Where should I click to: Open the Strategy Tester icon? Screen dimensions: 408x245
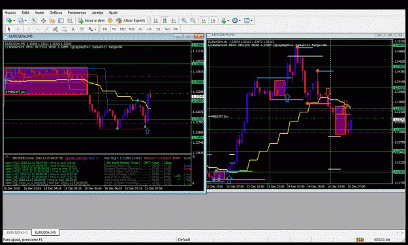[70, 20]
